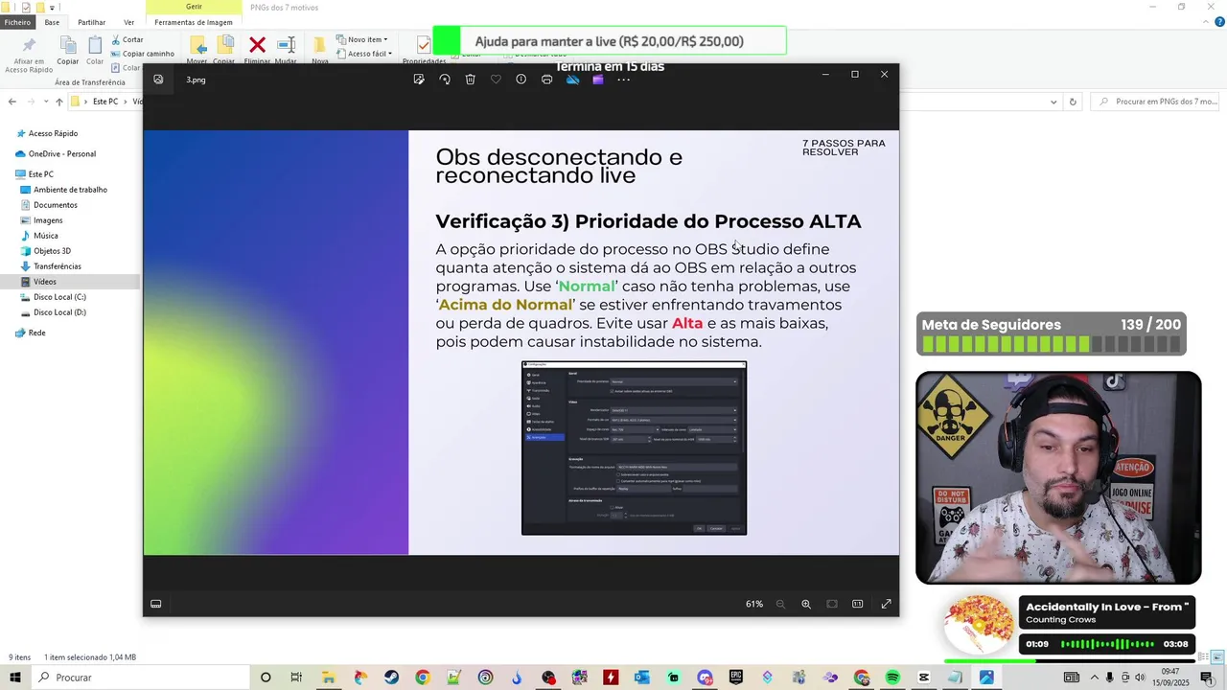This screenshot has height=690, width=1227.
Task: Switch to the Base ribbon tab
Action: pyautogui.click(x=52, y=22)
